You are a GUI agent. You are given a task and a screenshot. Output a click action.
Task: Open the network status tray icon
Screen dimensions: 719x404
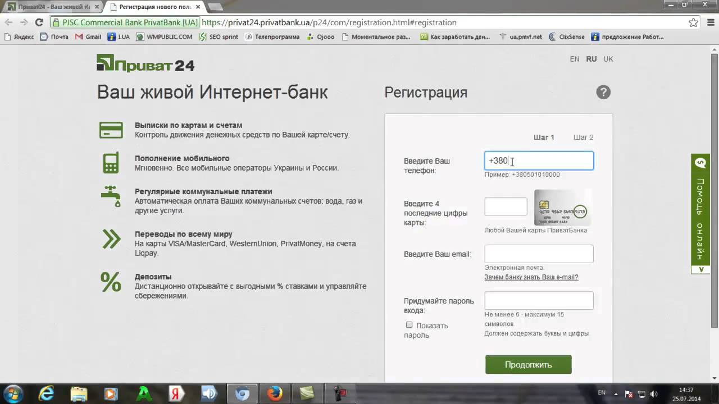[641, 394]
